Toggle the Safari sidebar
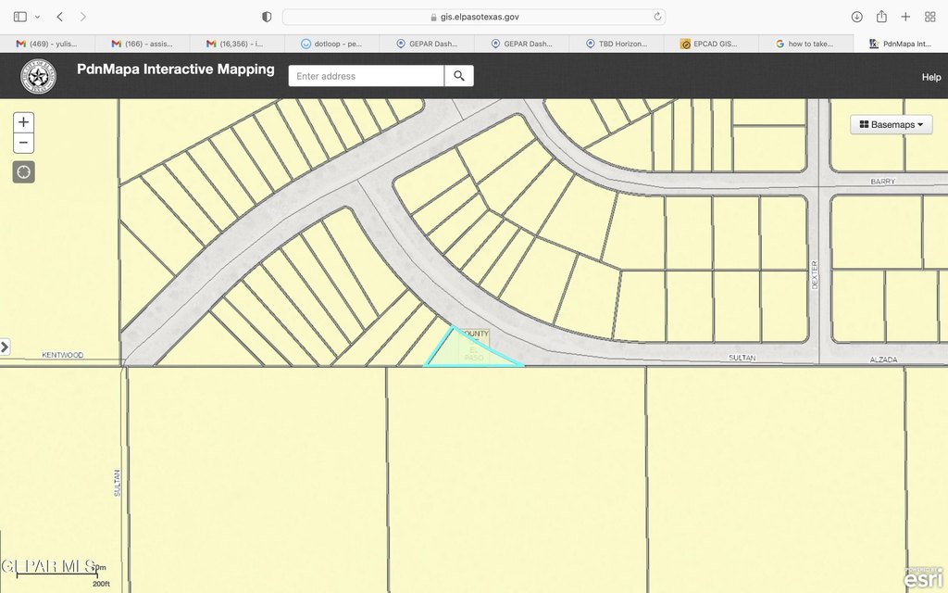The width and height of the screenshot is (948, 593). click(20, 17)
